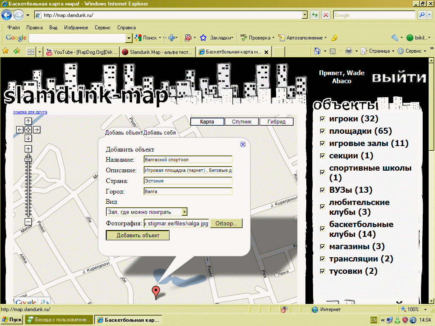The width and height of the screenshot is (435, 326).
Task: Zoom in the map with plus button
Action: 28,149
